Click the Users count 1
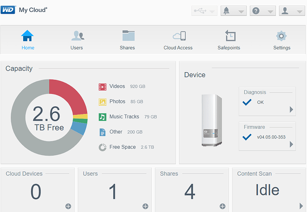 click(x=113, y=192)
